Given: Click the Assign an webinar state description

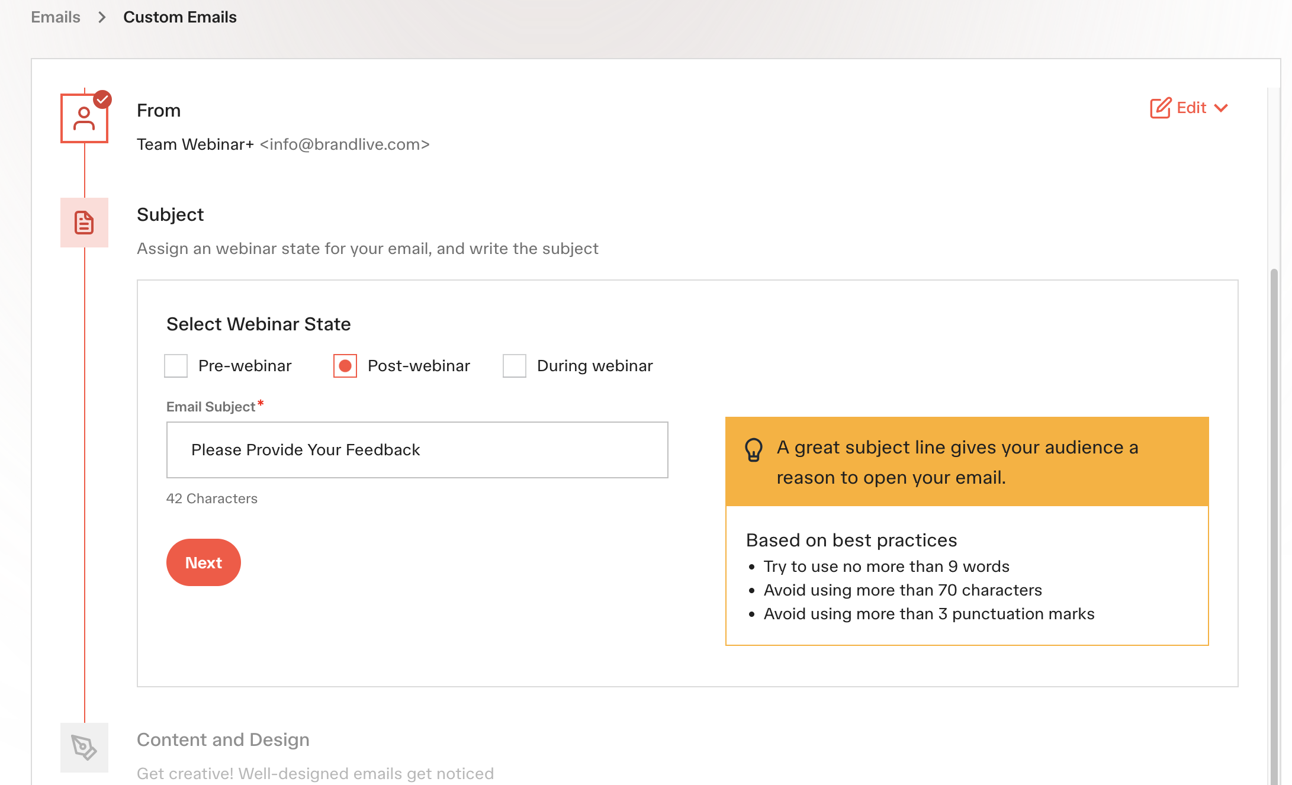Looking at the screenshot, I should tap(368, 249).
